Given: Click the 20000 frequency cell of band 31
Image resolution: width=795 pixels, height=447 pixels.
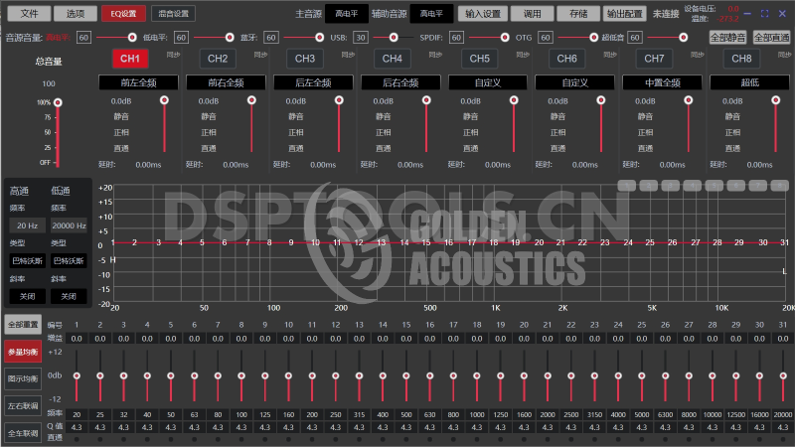Looking at the screenshot, I should coord(783,414).
